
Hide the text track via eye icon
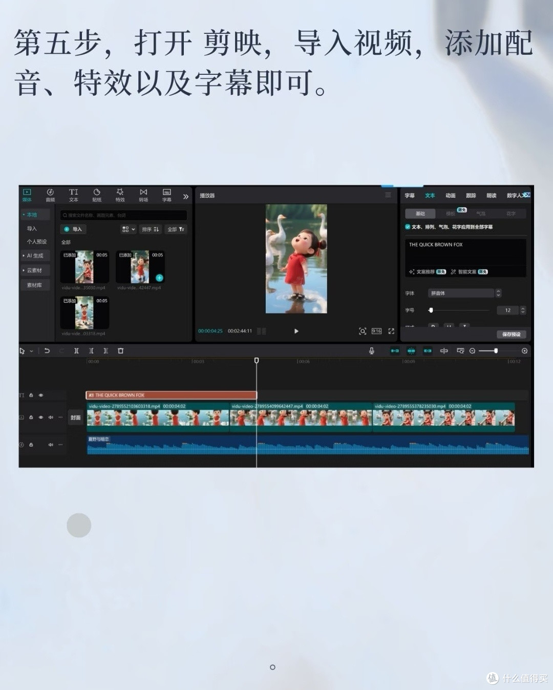pyautogui.click(x=41, y=395)
